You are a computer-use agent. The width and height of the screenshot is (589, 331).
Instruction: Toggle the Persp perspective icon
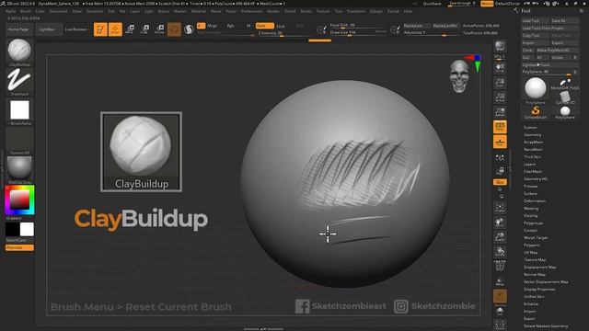500,127
